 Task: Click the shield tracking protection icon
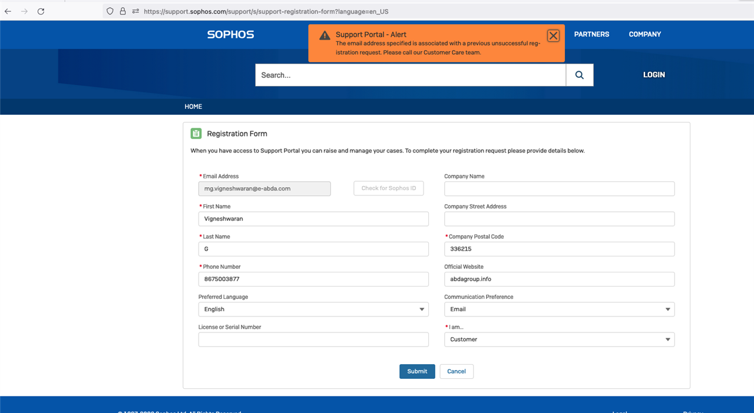[110, 11]
